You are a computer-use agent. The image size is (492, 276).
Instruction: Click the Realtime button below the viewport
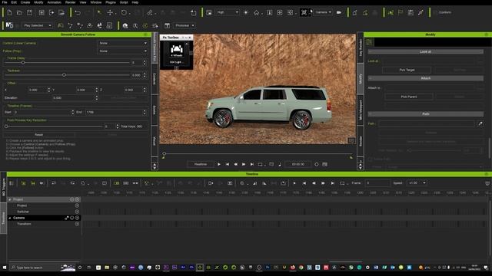(x=201, y=164)
